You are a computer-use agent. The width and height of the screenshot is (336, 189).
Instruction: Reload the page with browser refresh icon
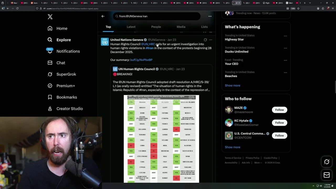[x=17, y=8]
